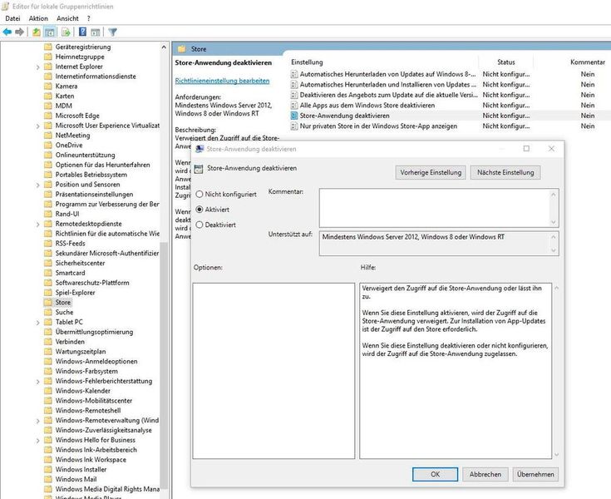Image resolution: width=611 pixels, height=499 pixels.
Task: Expand the Remotedesktopdienste node
Action: [37, 225]
